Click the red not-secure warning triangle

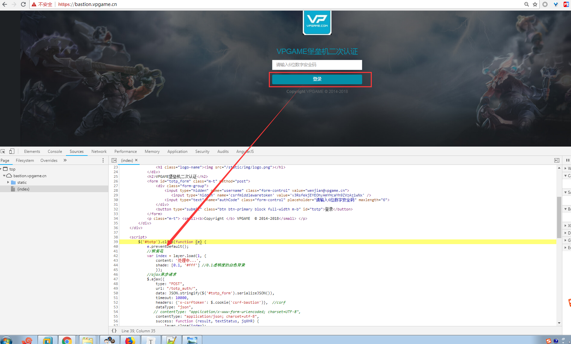34,4
